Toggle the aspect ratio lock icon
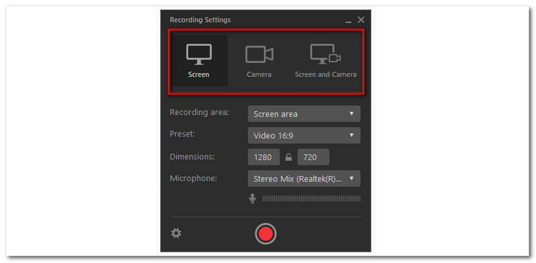The width and height of the screenshot is (536, 263). [289, 157]
